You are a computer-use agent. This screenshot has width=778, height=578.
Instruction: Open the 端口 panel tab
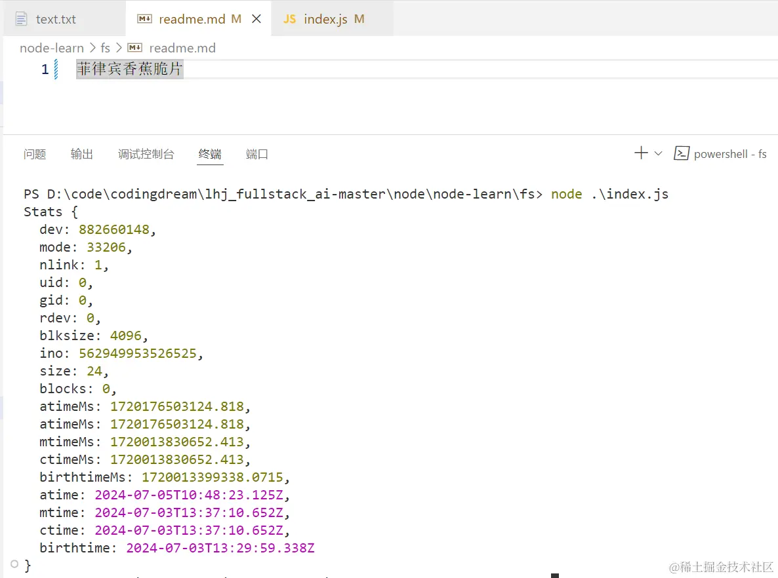(257, 154)
